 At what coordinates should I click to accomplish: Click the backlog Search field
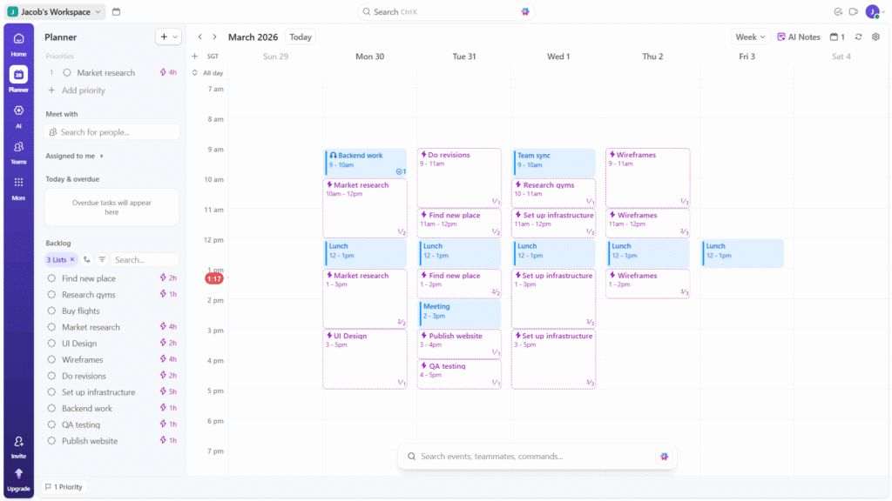[x=145, y=259]
